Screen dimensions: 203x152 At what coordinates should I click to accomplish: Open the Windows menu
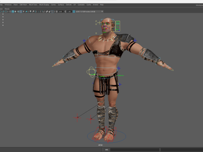8,5
